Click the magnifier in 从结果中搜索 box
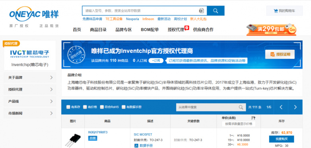Viewport: 311px width, 148px height. pos(241,107)
